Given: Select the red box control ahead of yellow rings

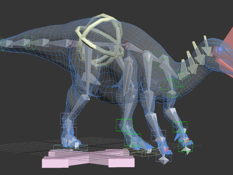Looking at the screenshot, I should coord(126,45).
